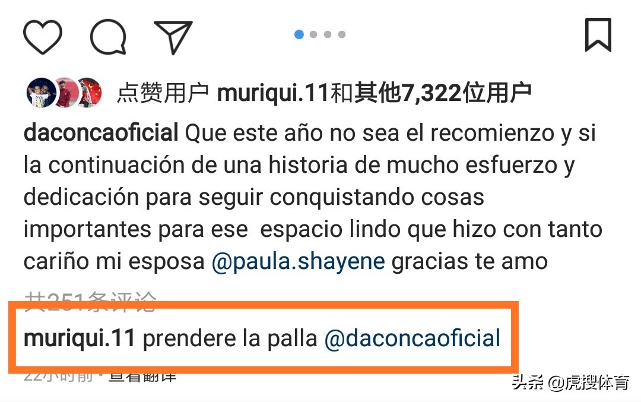Open daconcaoficial profile from caption
Image resolution: width=641 pixels, height=402 pixels.
click(x=101, y=133)
